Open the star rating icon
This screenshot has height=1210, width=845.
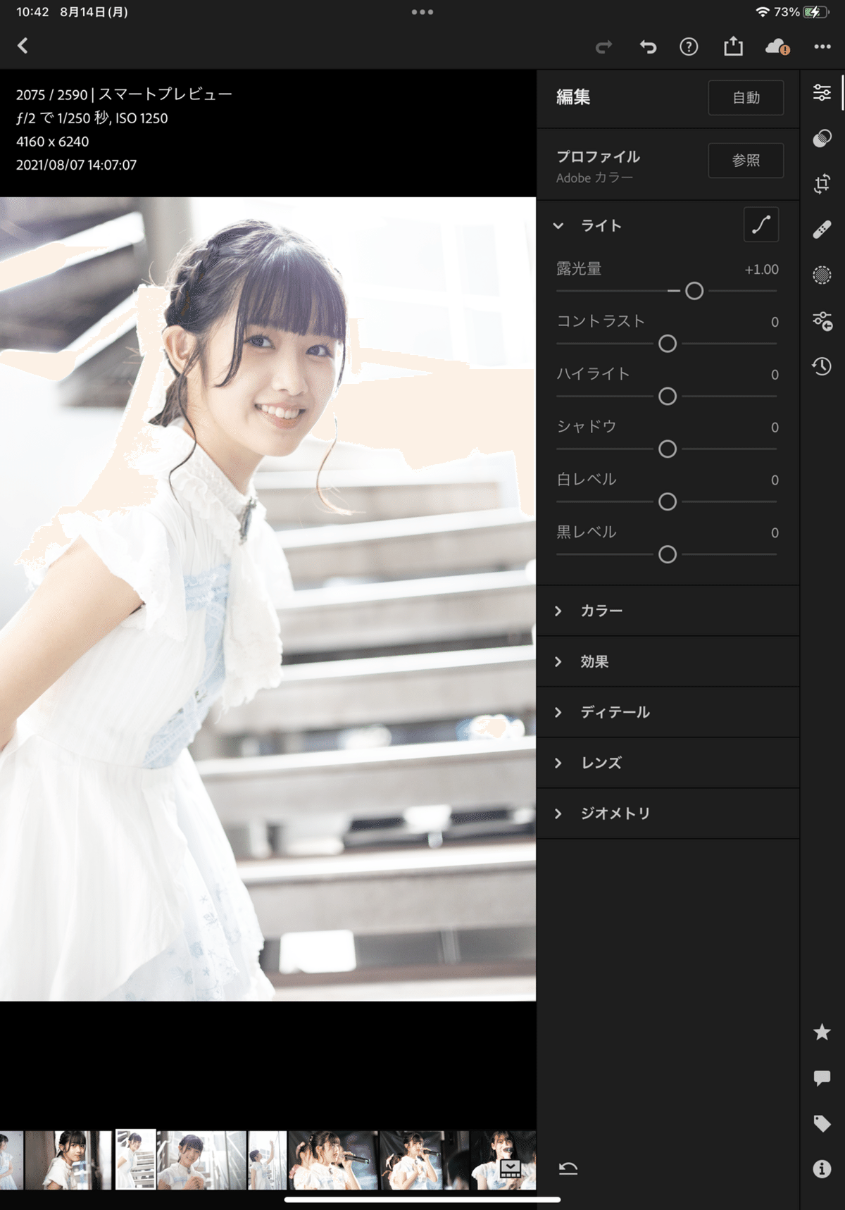pyautogui.click(x=822, y=1033)
